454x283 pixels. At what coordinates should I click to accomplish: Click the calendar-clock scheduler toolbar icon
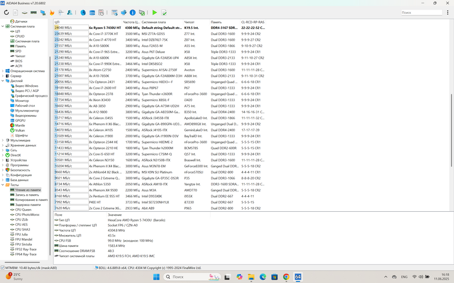(101, 12)
